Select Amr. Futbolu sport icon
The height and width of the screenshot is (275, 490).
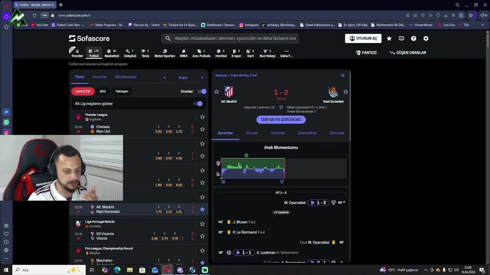[x=201, y=53]
